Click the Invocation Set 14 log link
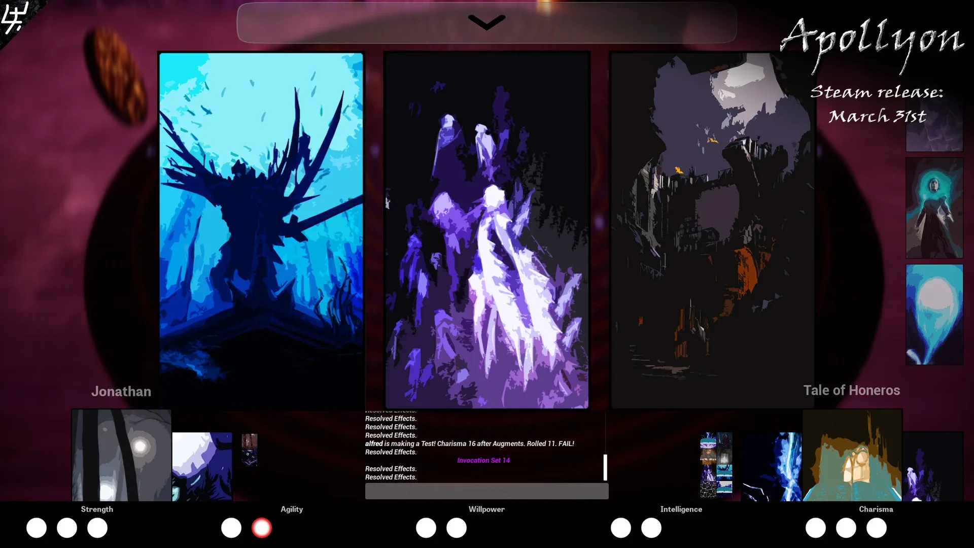The width and height of the screenshot is (974, 548). [483, 460]
